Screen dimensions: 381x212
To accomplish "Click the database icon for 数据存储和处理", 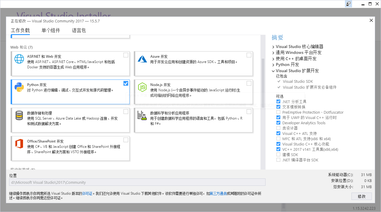I will coord(19,115).
